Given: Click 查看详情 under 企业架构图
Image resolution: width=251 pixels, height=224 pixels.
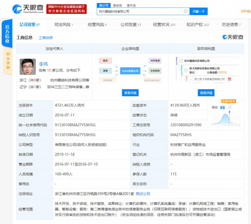Looking at the screenshot, I should pyautogui.click(x=130, y=93).
